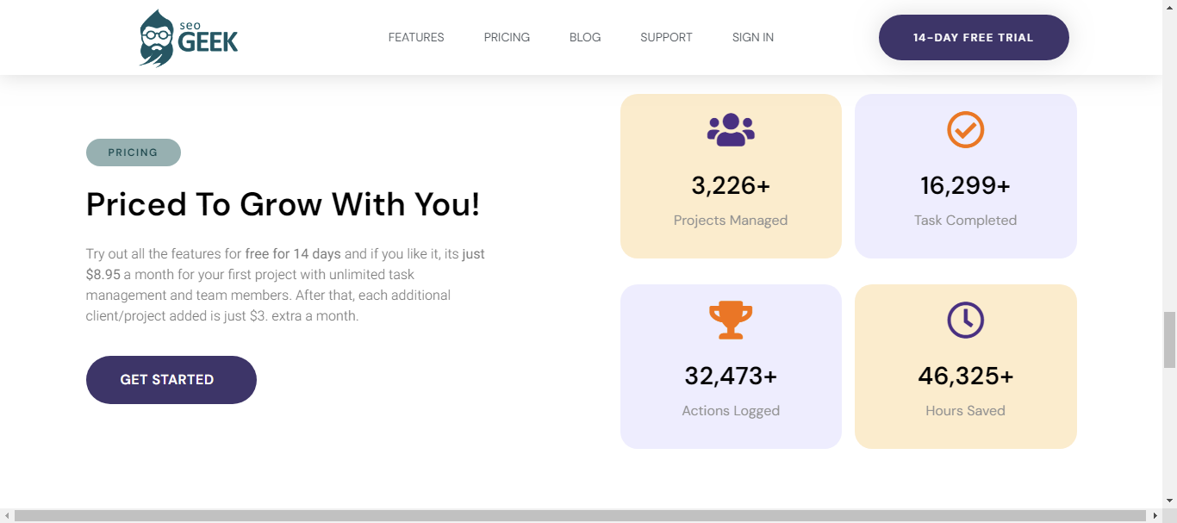Start the 14-Day Free Trial

pos(974,37)
